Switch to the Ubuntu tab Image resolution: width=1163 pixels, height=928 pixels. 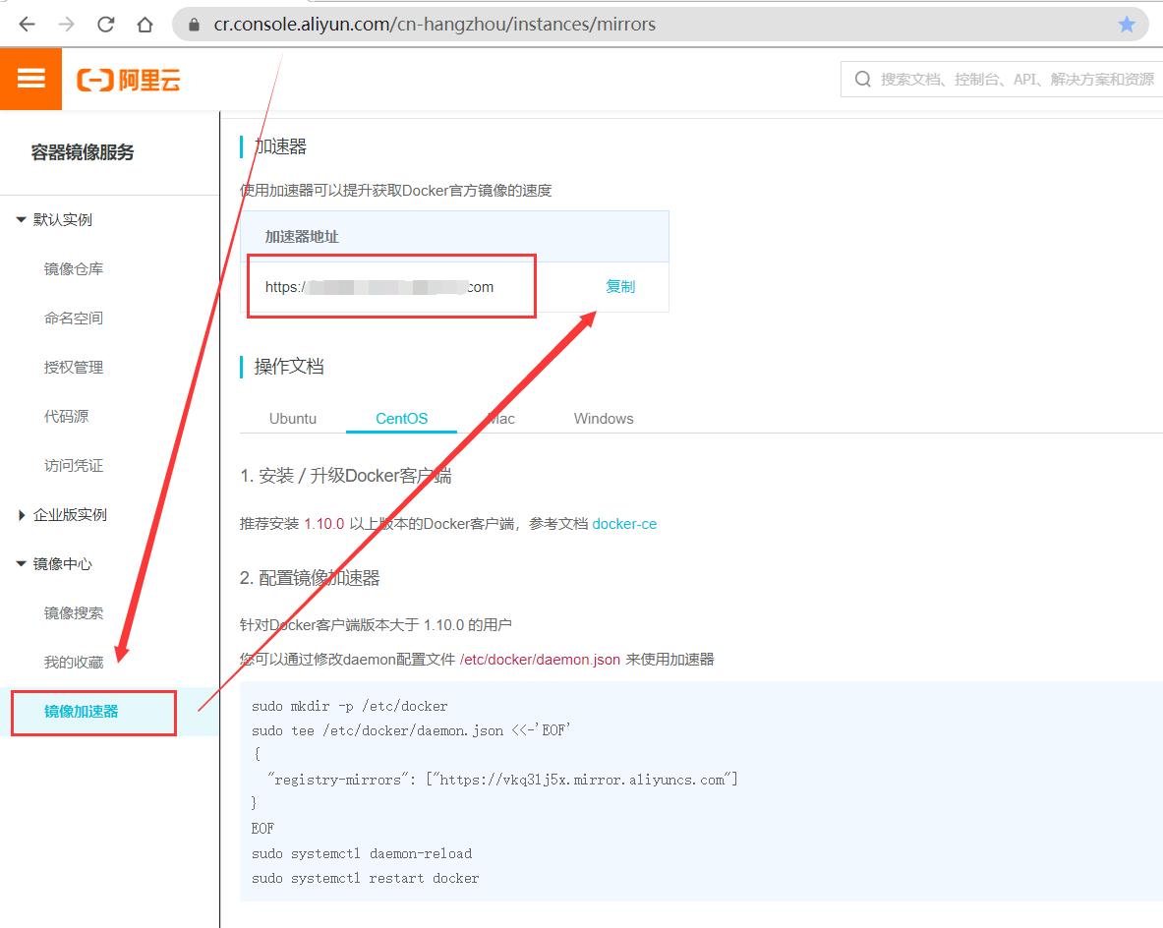tap(293, 419)
